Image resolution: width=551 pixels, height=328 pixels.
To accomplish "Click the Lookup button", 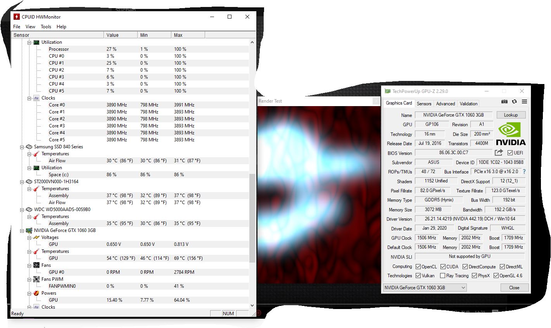I will click(x=511, y=115).
